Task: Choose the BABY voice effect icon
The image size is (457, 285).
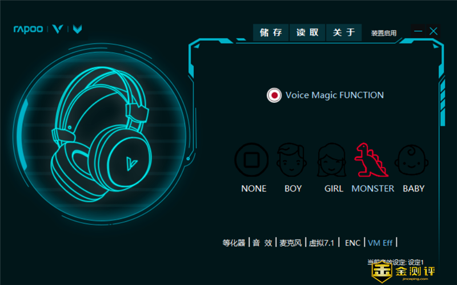Action: [x=413, y=160]
